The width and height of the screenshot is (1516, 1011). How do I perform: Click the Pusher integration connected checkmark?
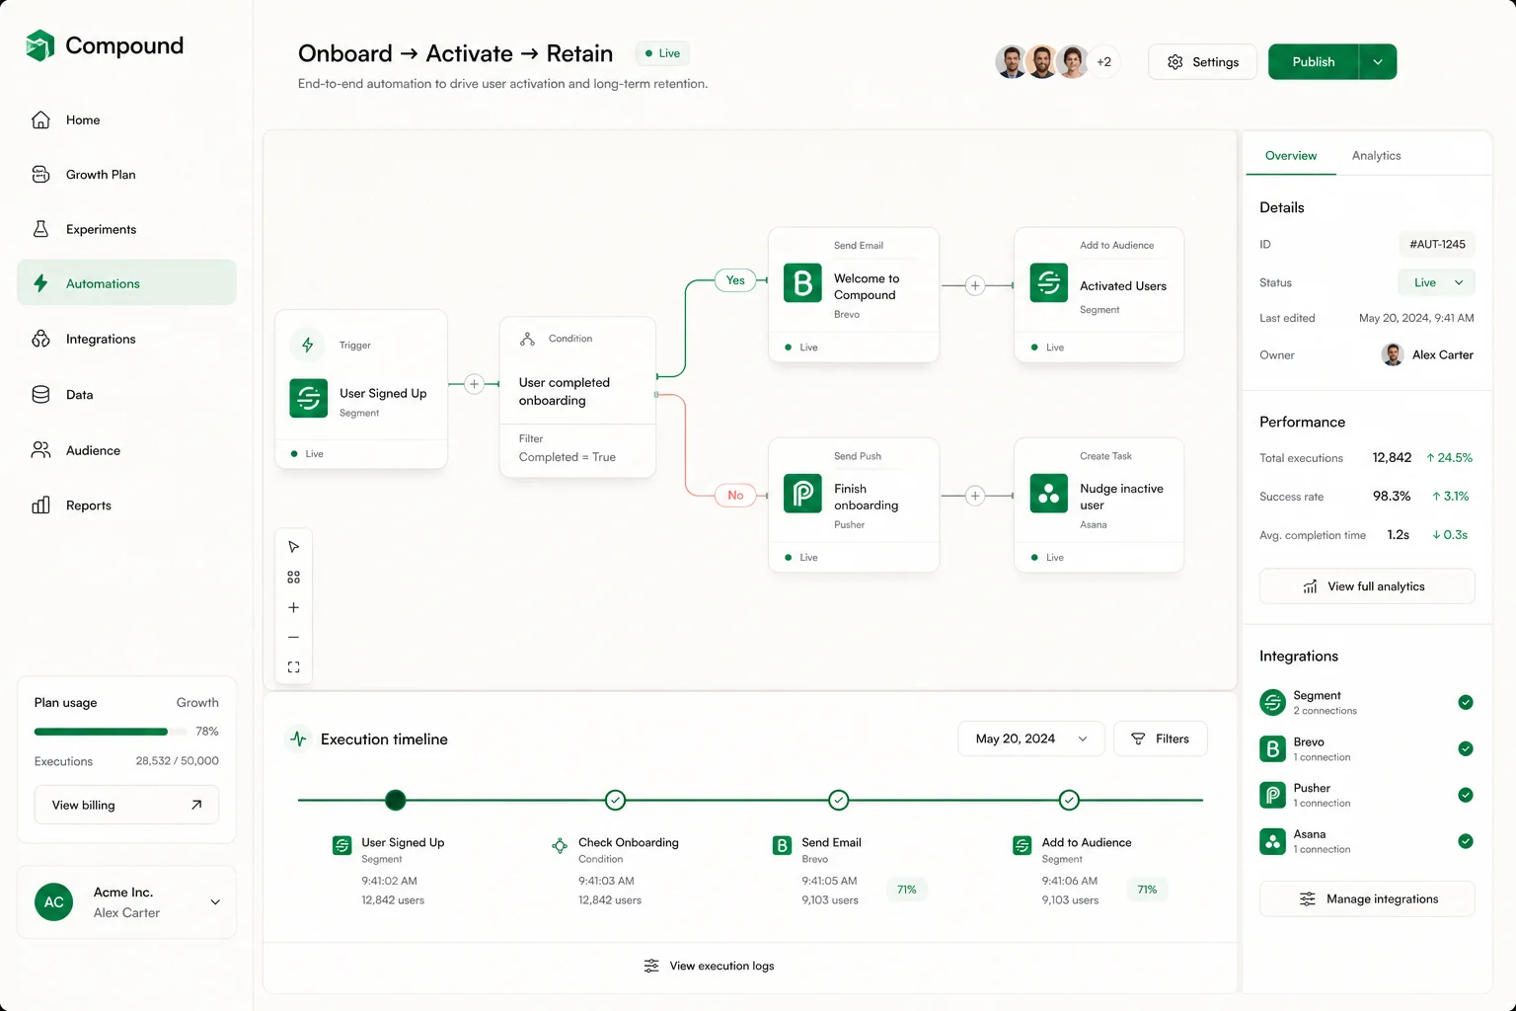tap(1466, 795)
